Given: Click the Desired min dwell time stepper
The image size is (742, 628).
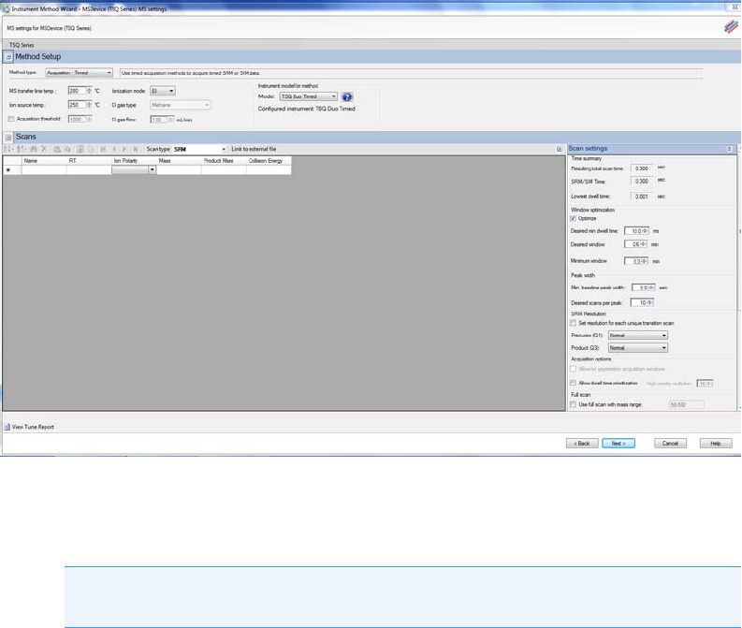Looking at the screenshot, I should [x=645, y=231].
